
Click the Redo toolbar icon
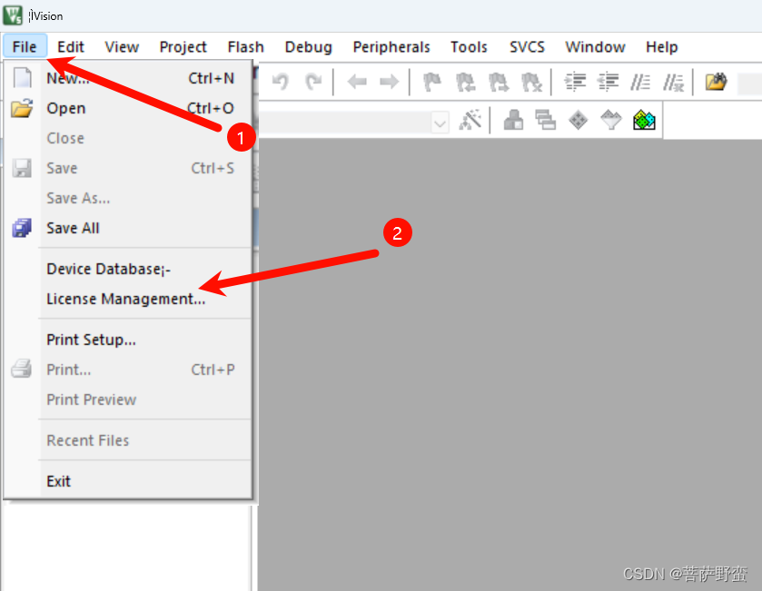[x=313, y=82]
